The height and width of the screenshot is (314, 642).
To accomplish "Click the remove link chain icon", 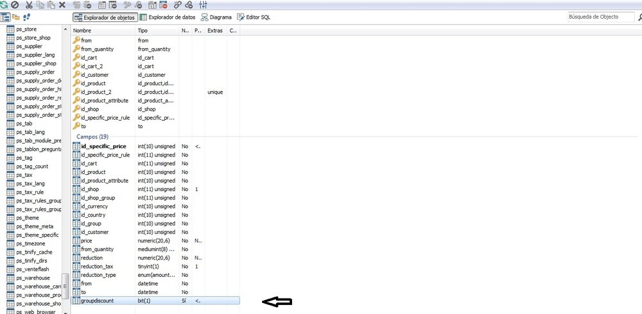I will click(x=189, y=5).
